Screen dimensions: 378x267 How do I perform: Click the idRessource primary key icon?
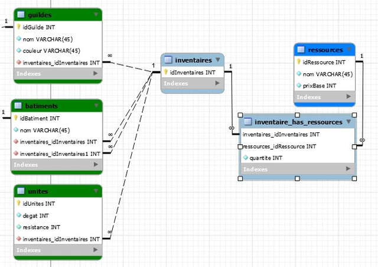(299, 62)
